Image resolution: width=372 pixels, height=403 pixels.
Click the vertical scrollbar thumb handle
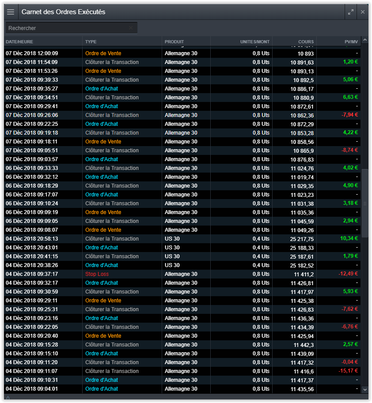(x=365, y=203)
